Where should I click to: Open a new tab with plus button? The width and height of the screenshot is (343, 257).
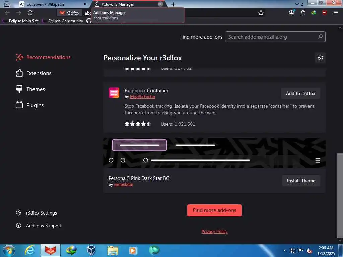[173, 4]
